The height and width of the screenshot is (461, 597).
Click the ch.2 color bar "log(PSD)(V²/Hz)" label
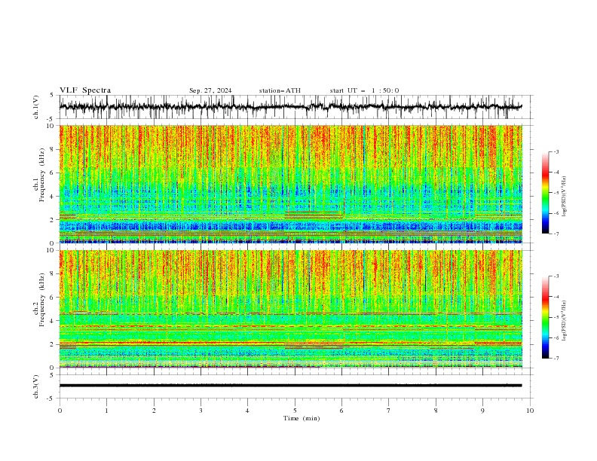pyautogui.click(x=565, y=321)
